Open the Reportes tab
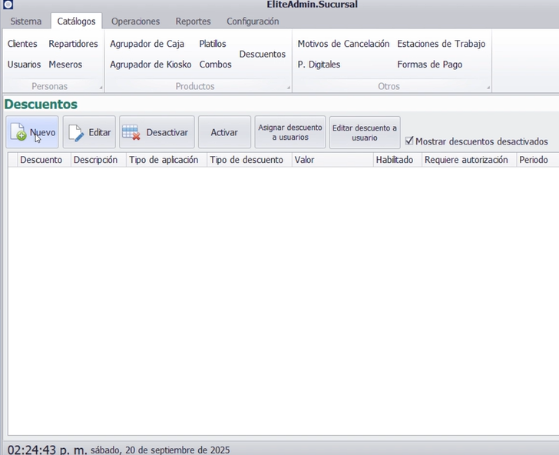The width and height of the screenshot is (559, 455). 193,22
